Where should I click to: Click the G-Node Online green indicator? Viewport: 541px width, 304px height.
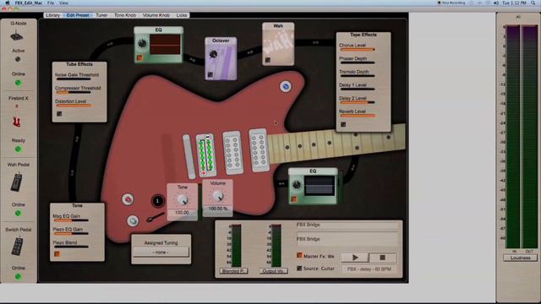(x=18, y=83)
